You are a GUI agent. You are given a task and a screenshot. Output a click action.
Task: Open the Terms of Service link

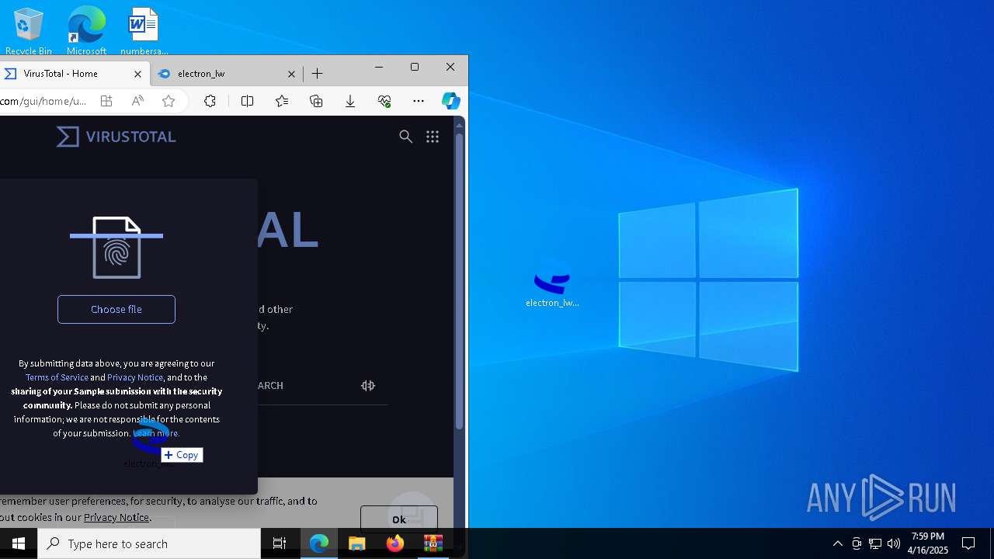57,377
